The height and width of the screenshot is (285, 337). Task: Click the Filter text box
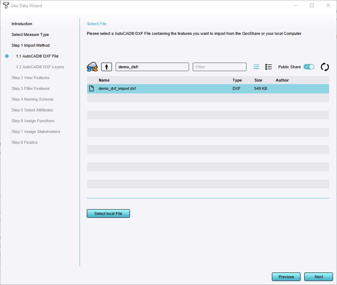coord(219,67)
